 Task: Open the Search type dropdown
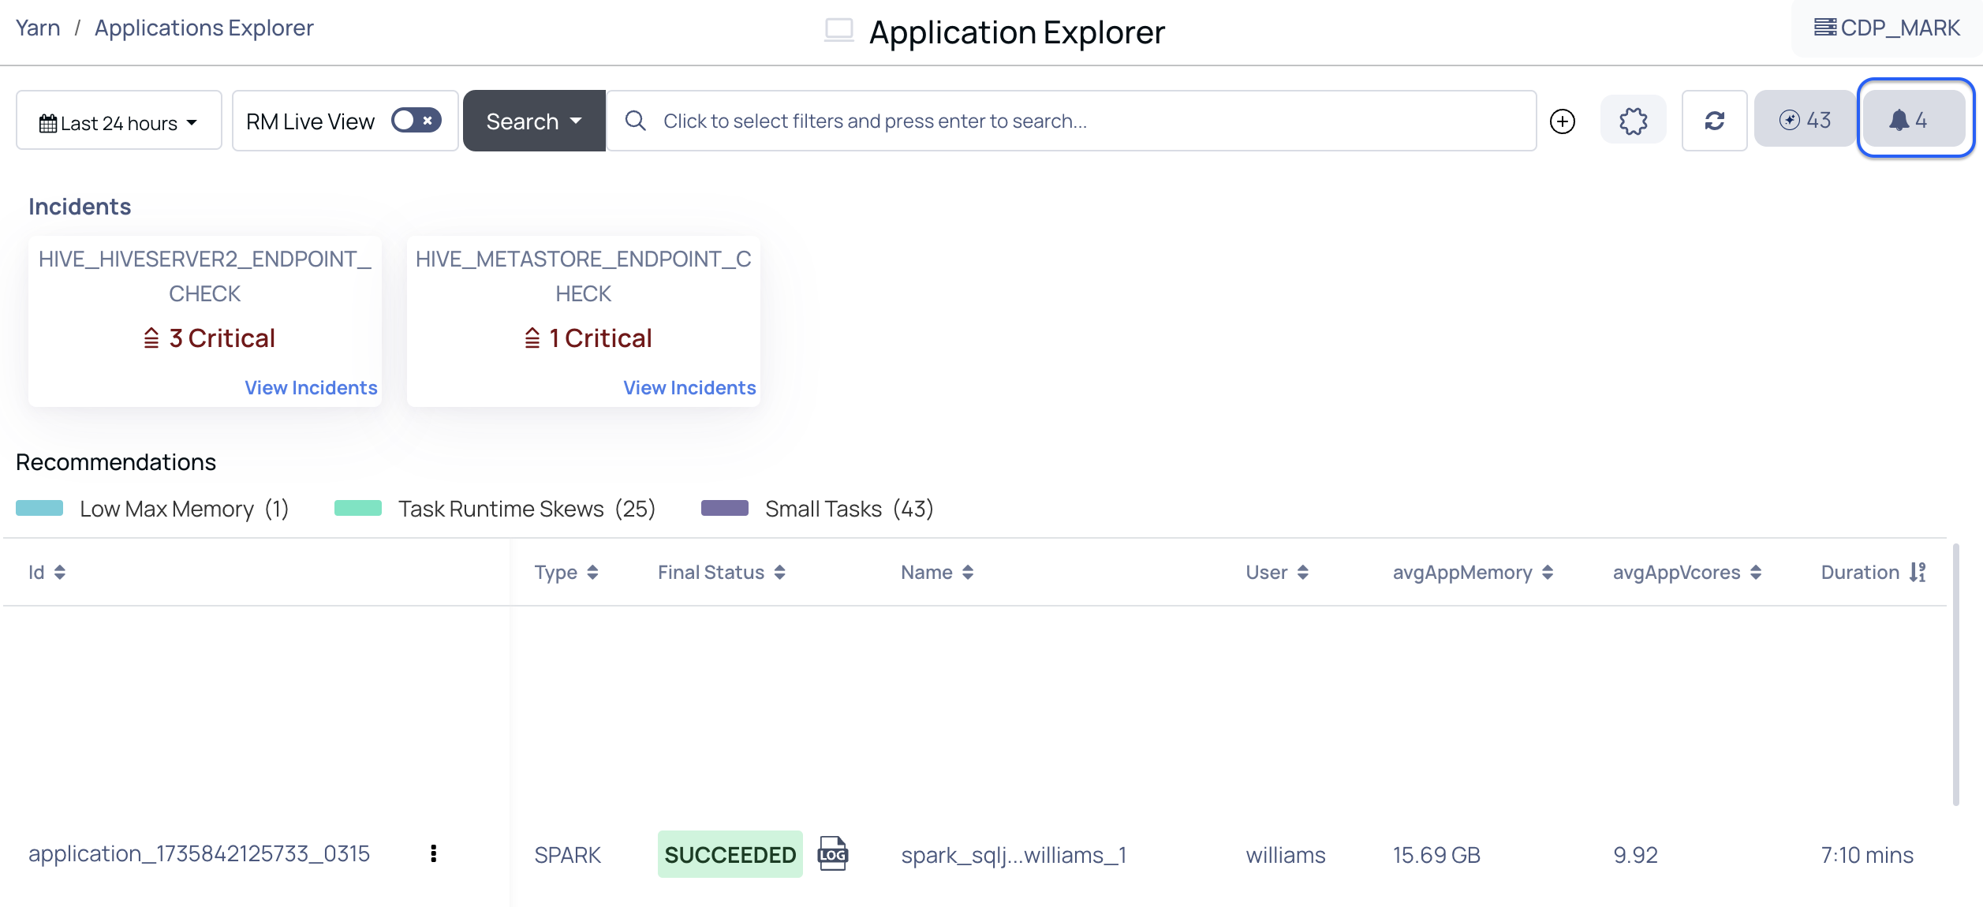[x=534, y=121]
